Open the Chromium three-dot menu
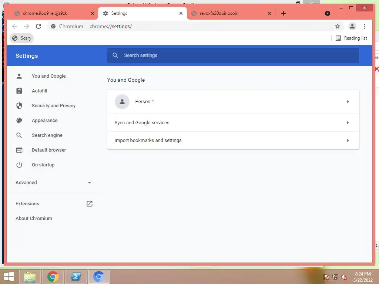Image resolution: width=379 pixels, height=284 pixels. click(x=364, y=26)
